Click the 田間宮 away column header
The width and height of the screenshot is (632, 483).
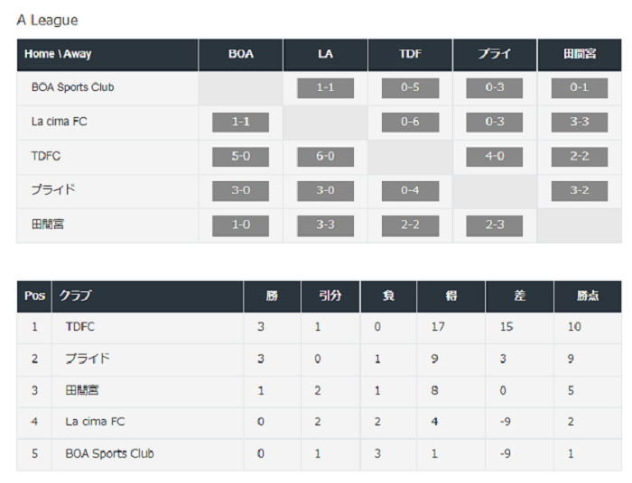580,55
